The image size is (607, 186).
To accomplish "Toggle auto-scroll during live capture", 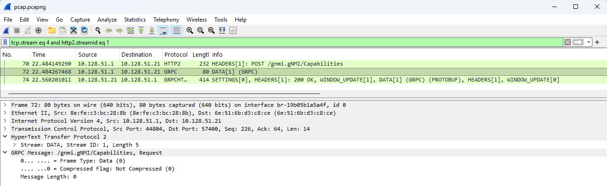I will point(163,30).
